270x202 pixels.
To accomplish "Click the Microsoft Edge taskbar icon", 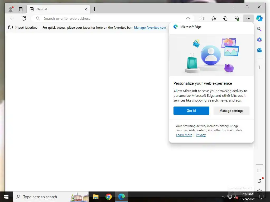I will pos(121,197).
